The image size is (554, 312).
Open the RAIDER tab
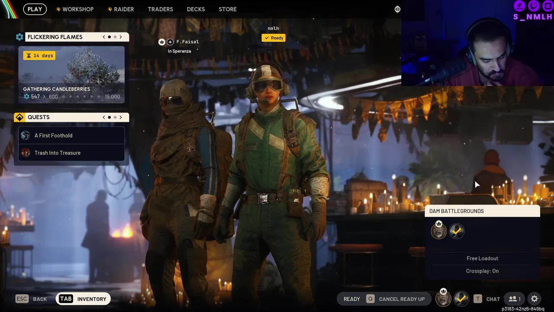point(121,9)
